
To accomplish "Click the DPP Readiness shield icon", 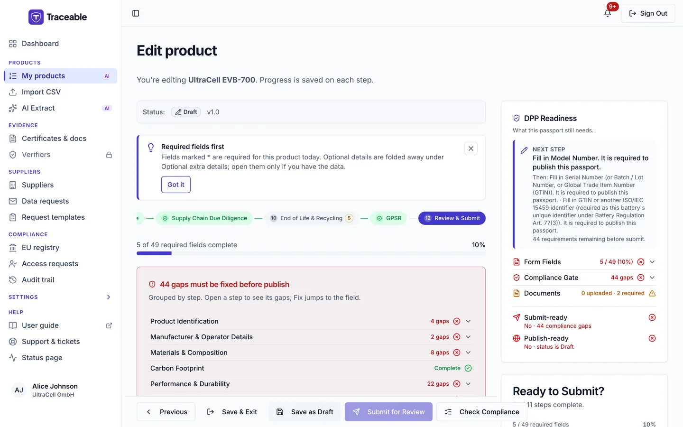I will [x=517, y=119].
